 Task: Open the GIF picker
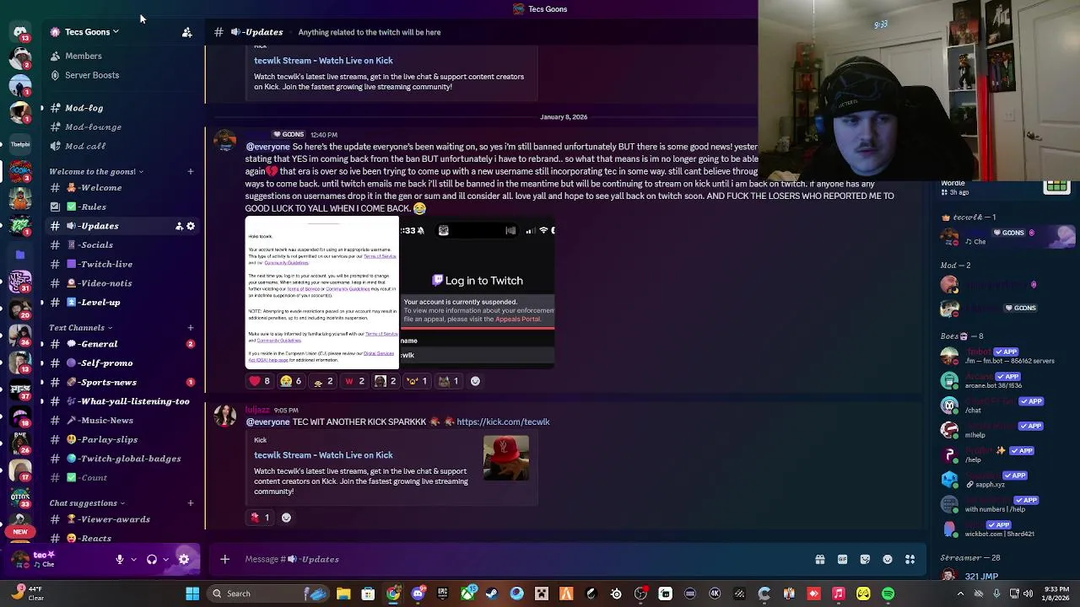tap(842, 559)
